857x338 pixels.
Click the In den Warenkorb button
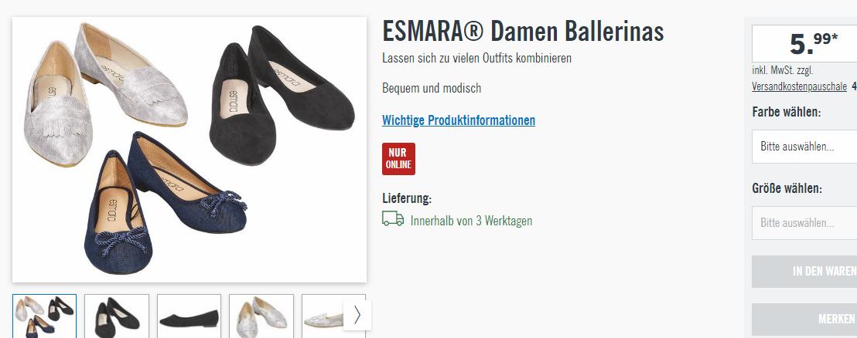click(804, 272)
